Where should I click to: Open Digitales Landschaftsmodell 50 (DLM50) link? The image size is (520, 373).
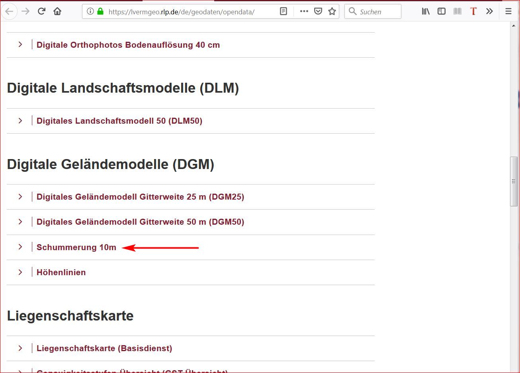tap(119, 121)
